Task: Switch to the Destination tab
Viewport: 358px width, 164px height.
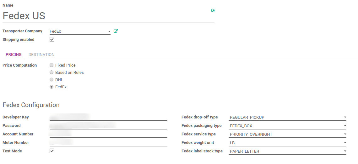Action: (x=41, y=55)
